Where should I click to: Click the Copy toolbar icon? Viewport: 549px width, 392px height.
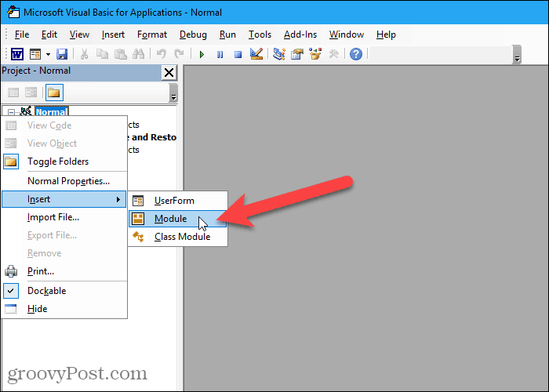(x=102, y=54)
